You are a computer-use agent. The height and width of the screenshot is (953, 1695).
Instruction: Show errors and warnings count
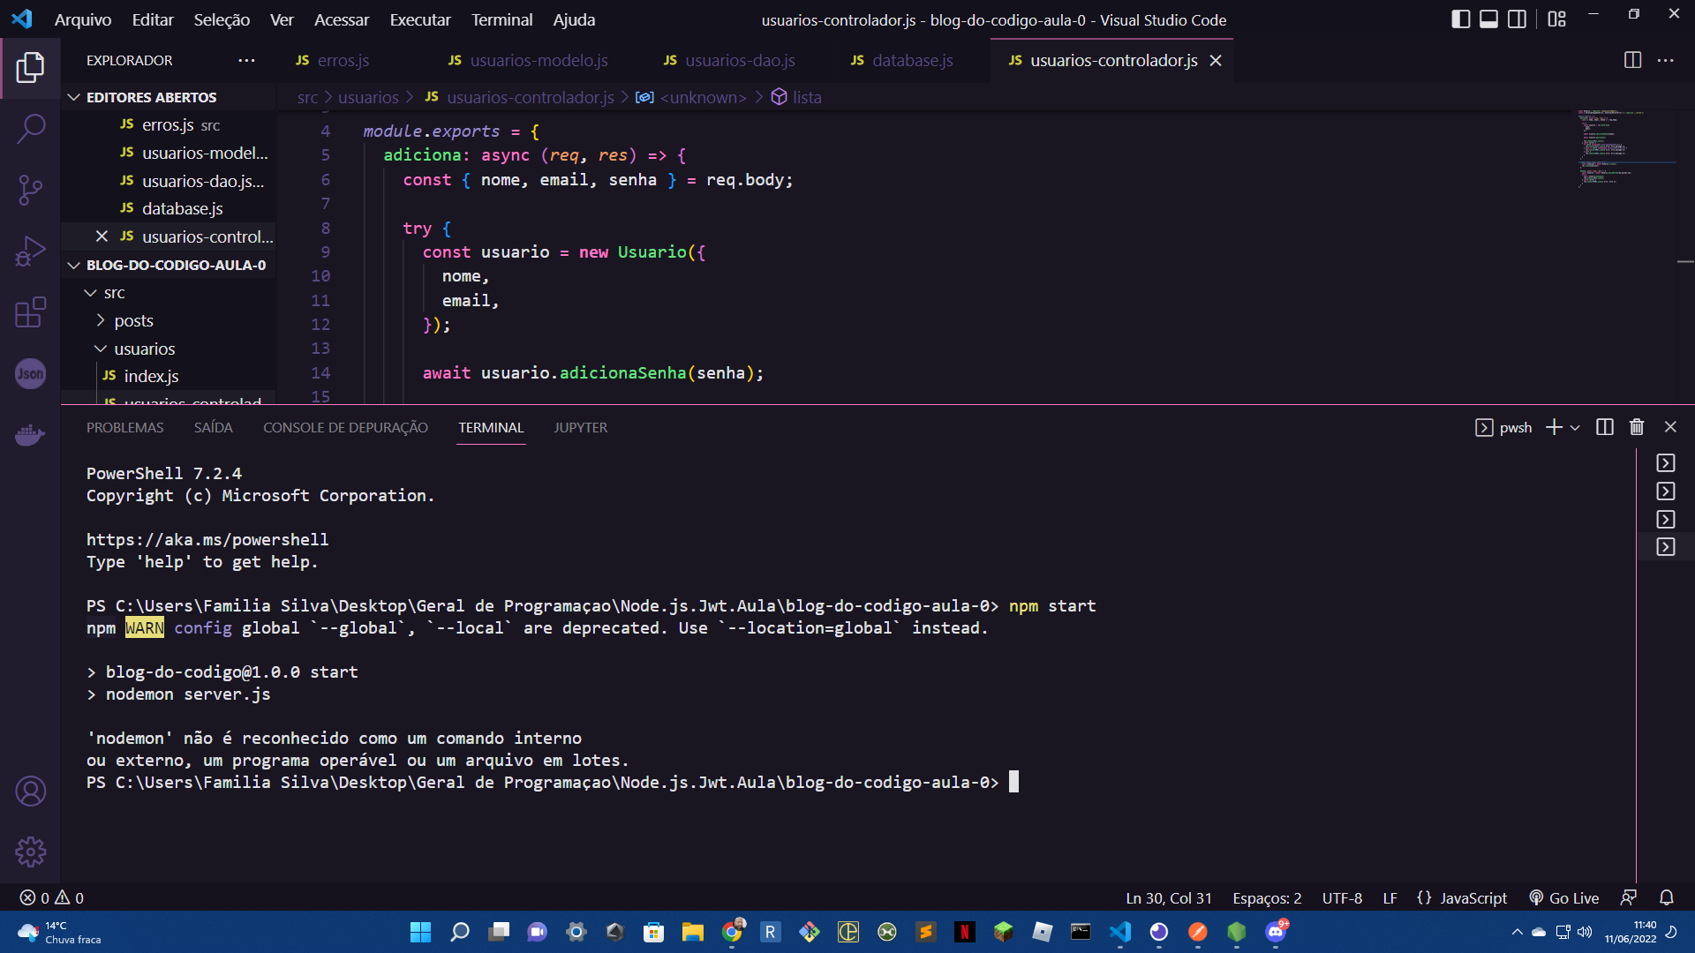coord(52,897)
